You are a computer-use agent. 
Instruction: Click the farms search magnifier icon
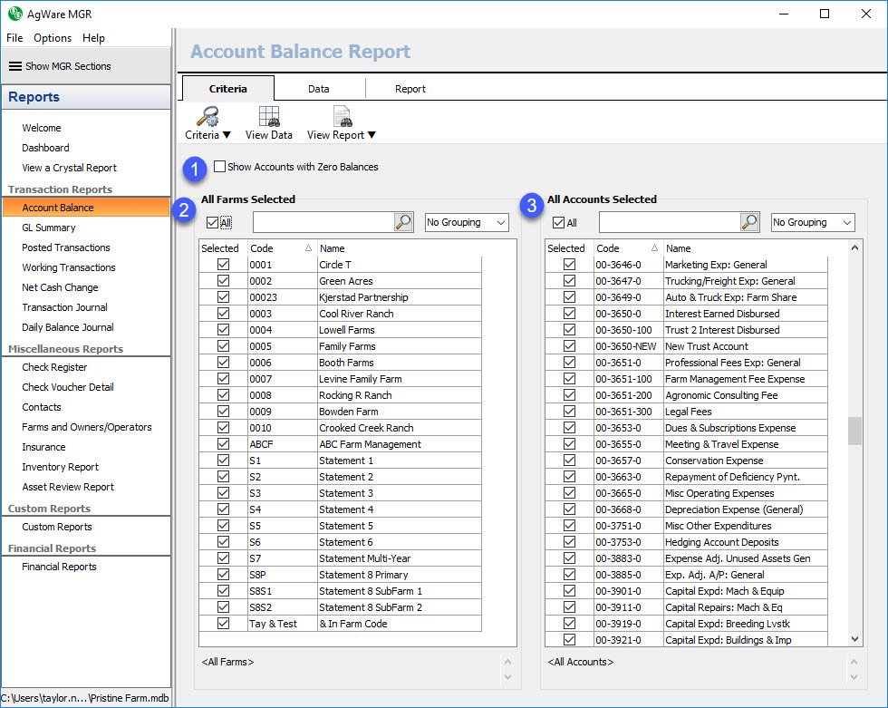click(403, 222)
